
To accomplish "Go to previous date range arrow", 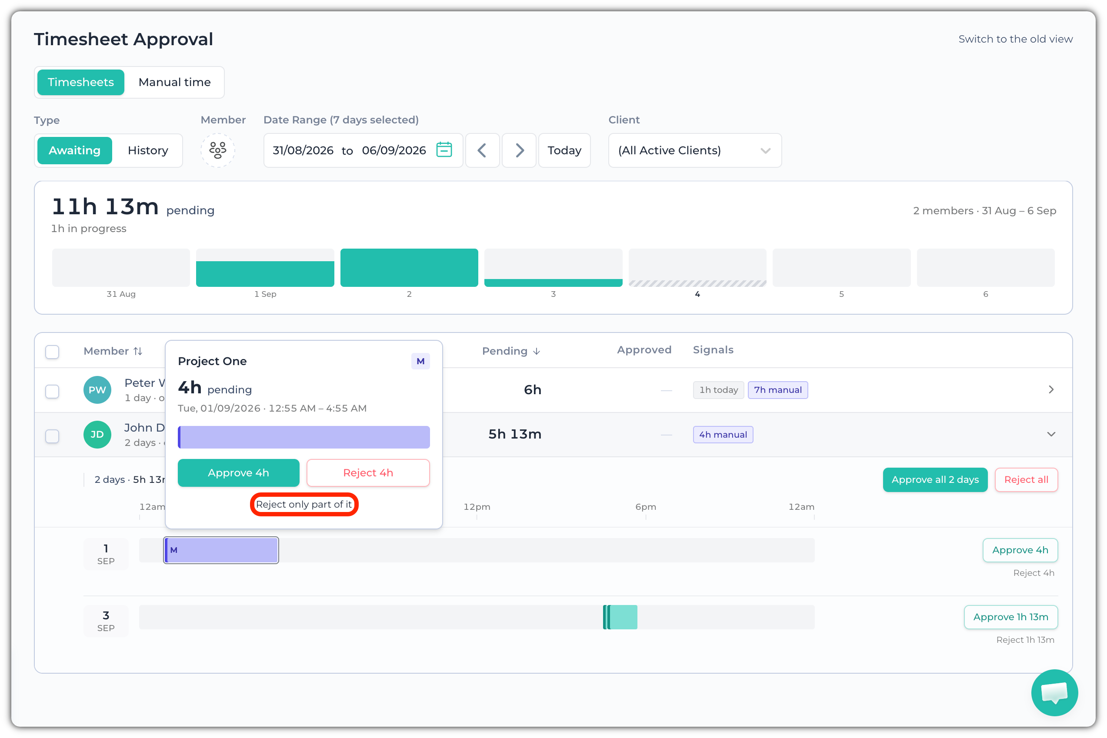I will (x=482, y=150).
